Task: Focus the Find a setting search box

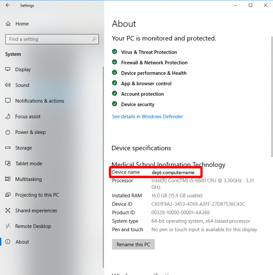Action: [48, 39]
